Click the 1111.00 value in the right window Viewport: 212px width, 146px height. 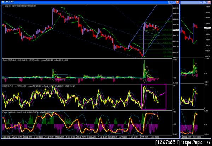point(207,40)
